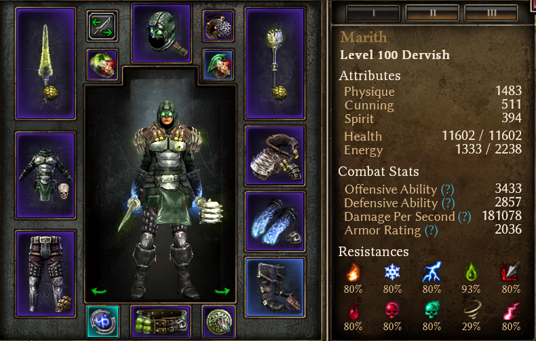Screen dimensions: 536x341
Task: Switch to character tab II
Action: coord(432,14)
